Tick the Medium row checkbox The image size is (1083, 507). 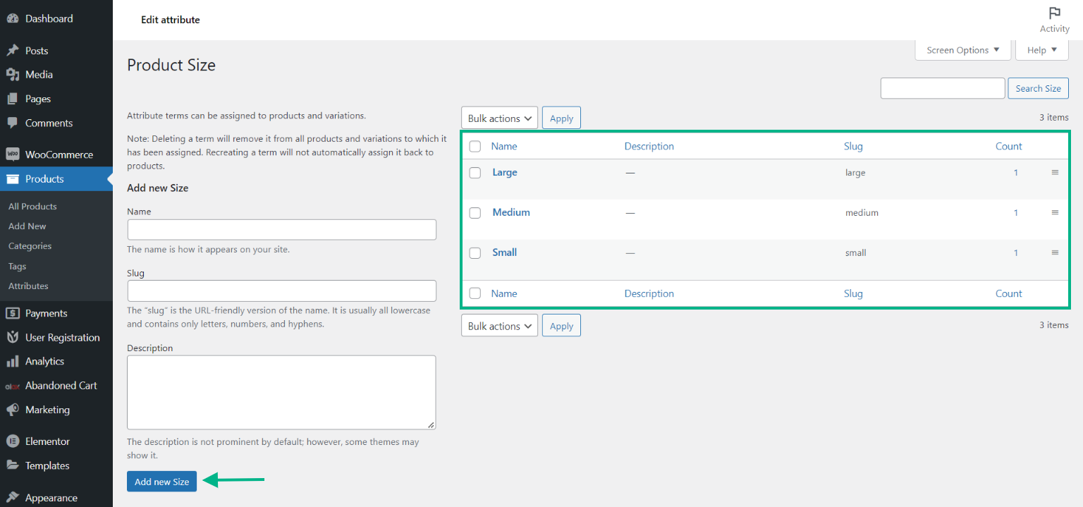pos(475,212)
